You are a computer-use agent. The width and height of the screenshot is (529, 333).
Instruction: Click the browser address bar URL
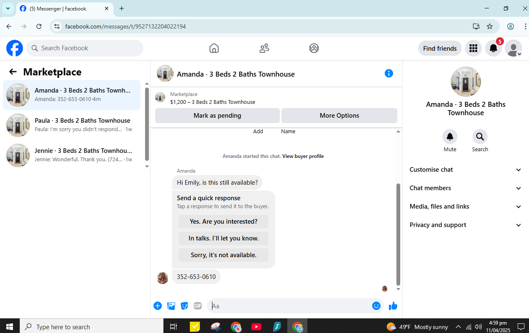pyautogui.click(x=125, y=26)
